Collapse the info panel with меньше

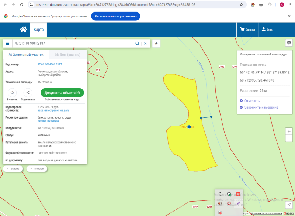(37, 169)
